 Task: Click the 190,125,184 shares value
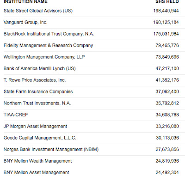166,22
